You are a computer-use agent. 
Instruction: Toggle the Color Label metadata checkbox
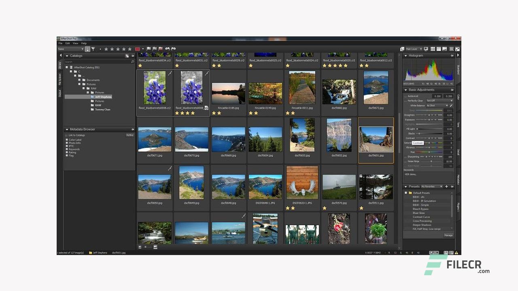(x=67, y=140)
